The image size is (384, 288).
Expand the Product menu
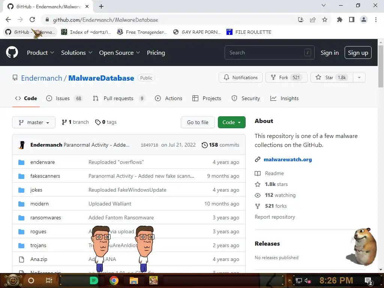point(40,52)
